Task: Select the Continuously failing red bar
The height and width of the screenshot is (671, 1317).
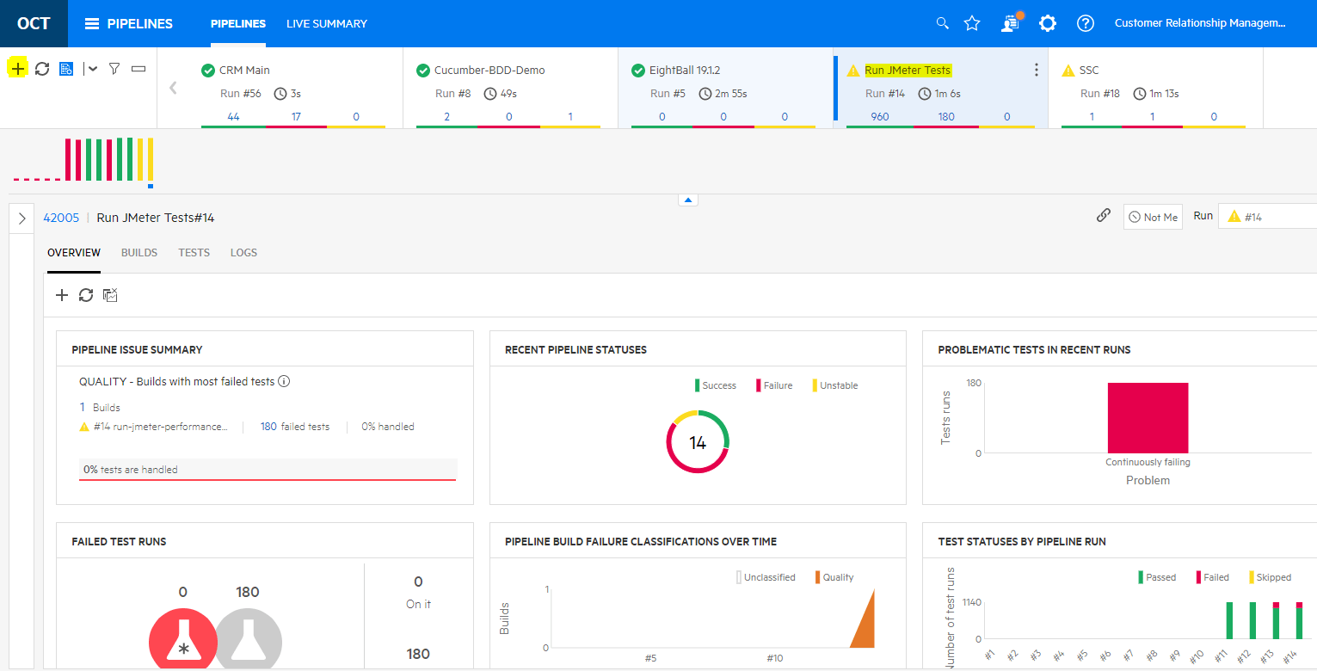Action: 1148,417
